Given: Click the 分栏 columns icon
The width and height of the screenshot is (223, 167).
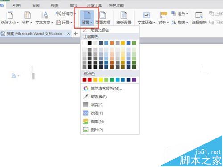Looking at the screenshot, I should pos(27,16).
